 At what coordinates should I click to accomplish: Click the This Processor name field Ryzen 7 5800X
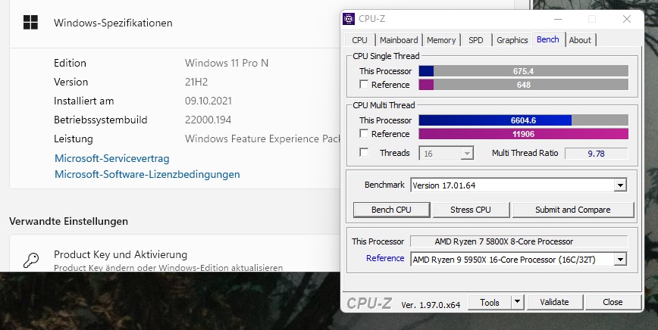(x=519, y=241)
